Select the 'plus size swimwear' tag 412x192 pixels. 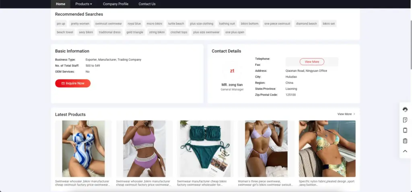(x=206, y=32)
